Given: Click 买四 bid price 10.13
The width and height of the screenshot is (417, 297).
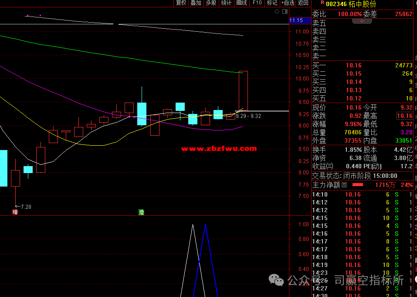Looking at the screenshot, I should (354, 90).
